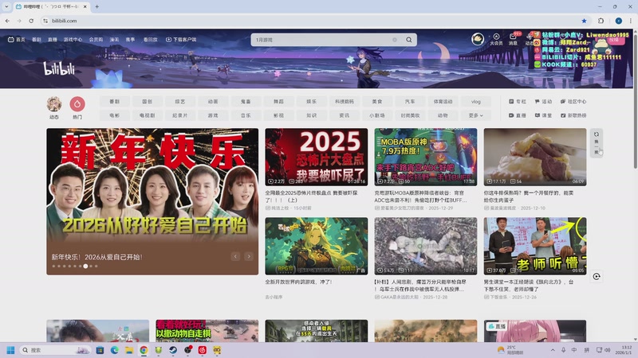This screenshot has width=638, height=358.
Task: Select the 纪录片 category
Action: [180, 115]
